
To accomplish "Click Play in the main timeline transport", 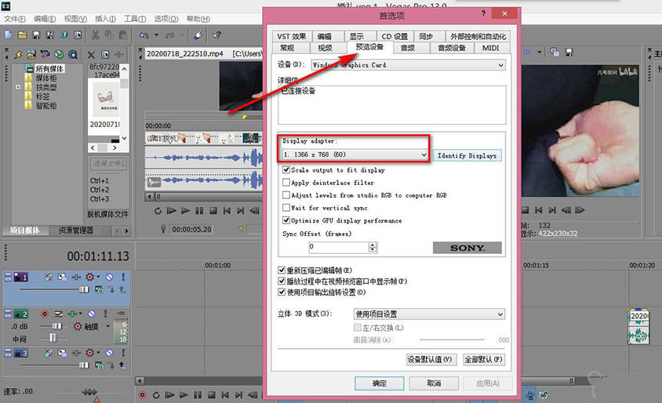I will 184,395.
